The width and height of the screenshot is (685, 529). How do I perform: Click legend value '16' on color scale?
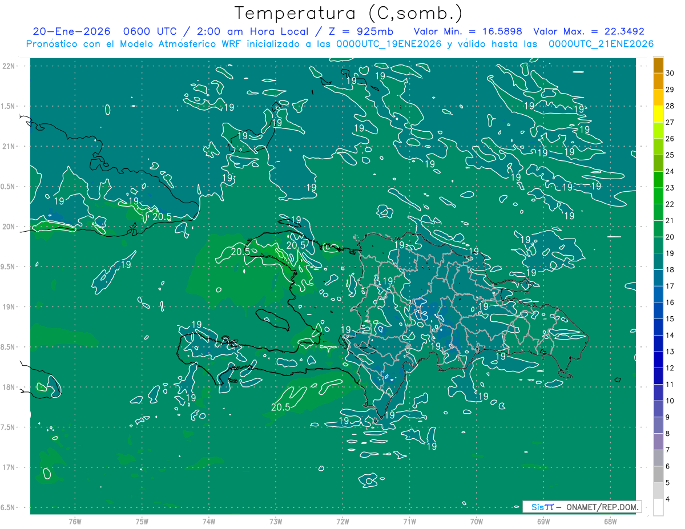670,302
